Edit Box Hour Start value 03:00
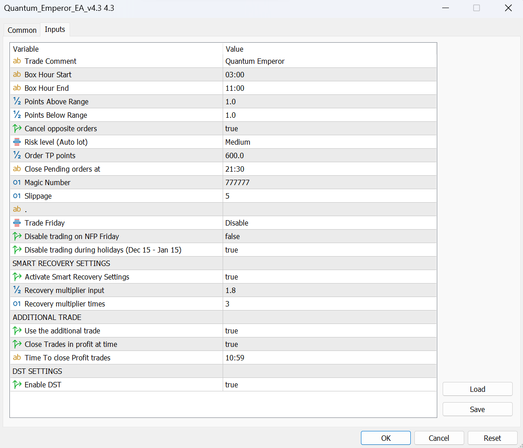Viewport: 523px width, 448px height. point(330,75)
